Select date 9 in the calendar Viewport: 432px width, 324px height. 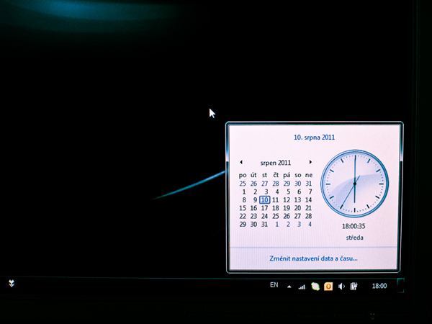click(x=255, y=199)
